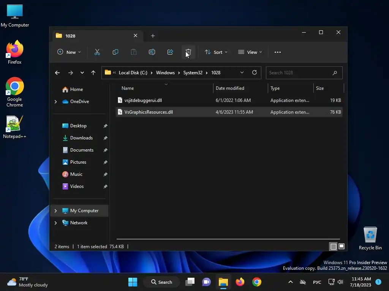Screen dimensions: 389x291
Task: Select the Recycle Bin desktop icon
Action: (x=370, y=238)
